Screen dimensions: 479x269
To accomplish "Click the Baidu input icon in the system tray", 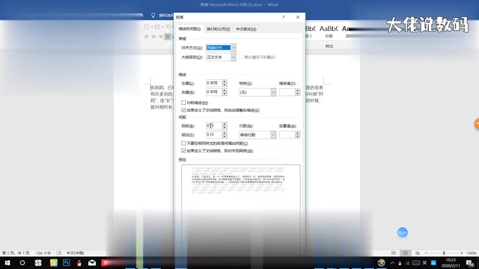I will click(434, 263).
